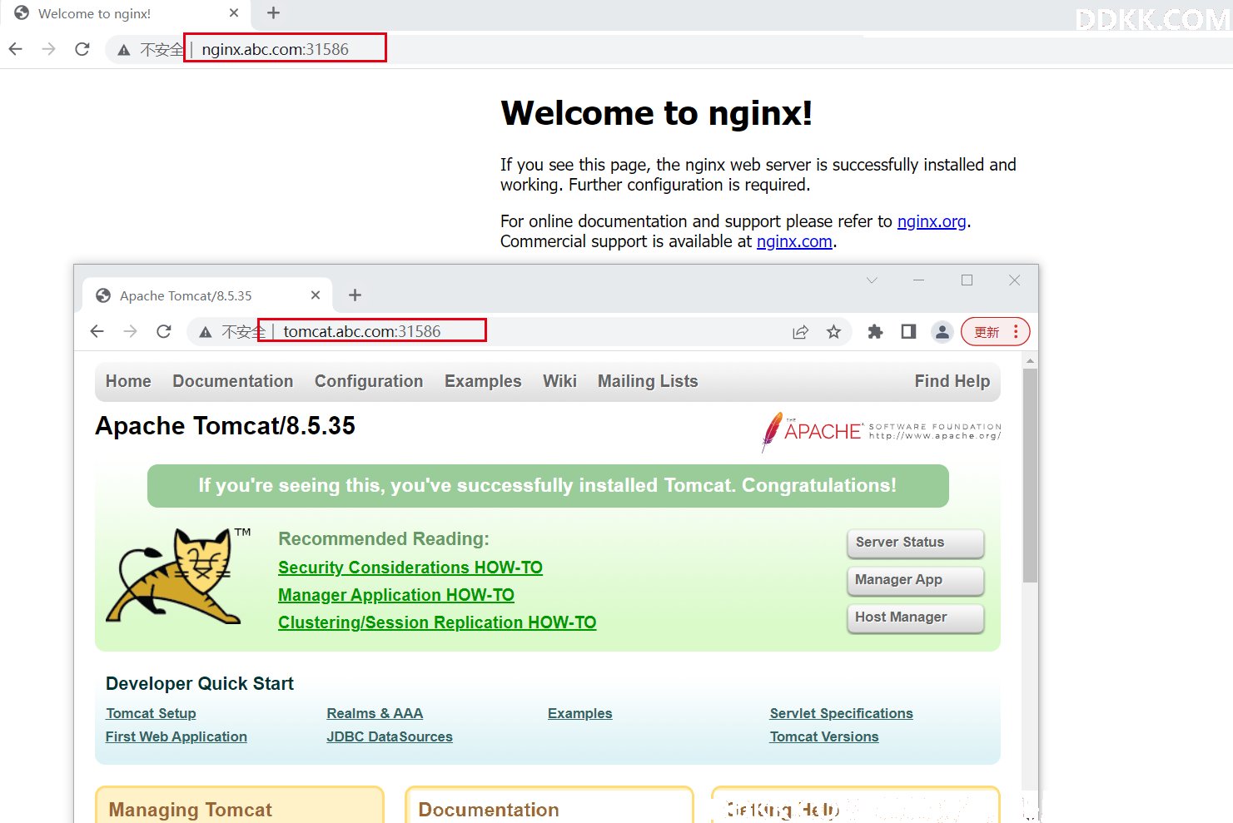Toggle the browser side panel icon
The image size is (1233, 823).
(x=908, y=332)
